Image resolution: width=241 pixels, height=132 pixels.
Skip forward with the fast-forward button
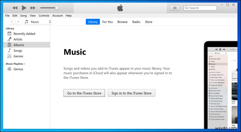click(33, 8)
